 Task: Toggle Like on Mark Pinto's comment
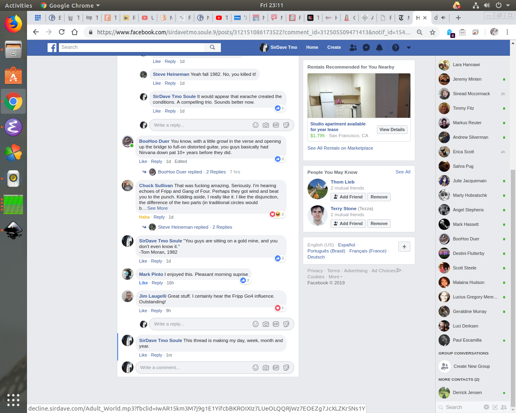pyautogui.click(x=143, y=283)
